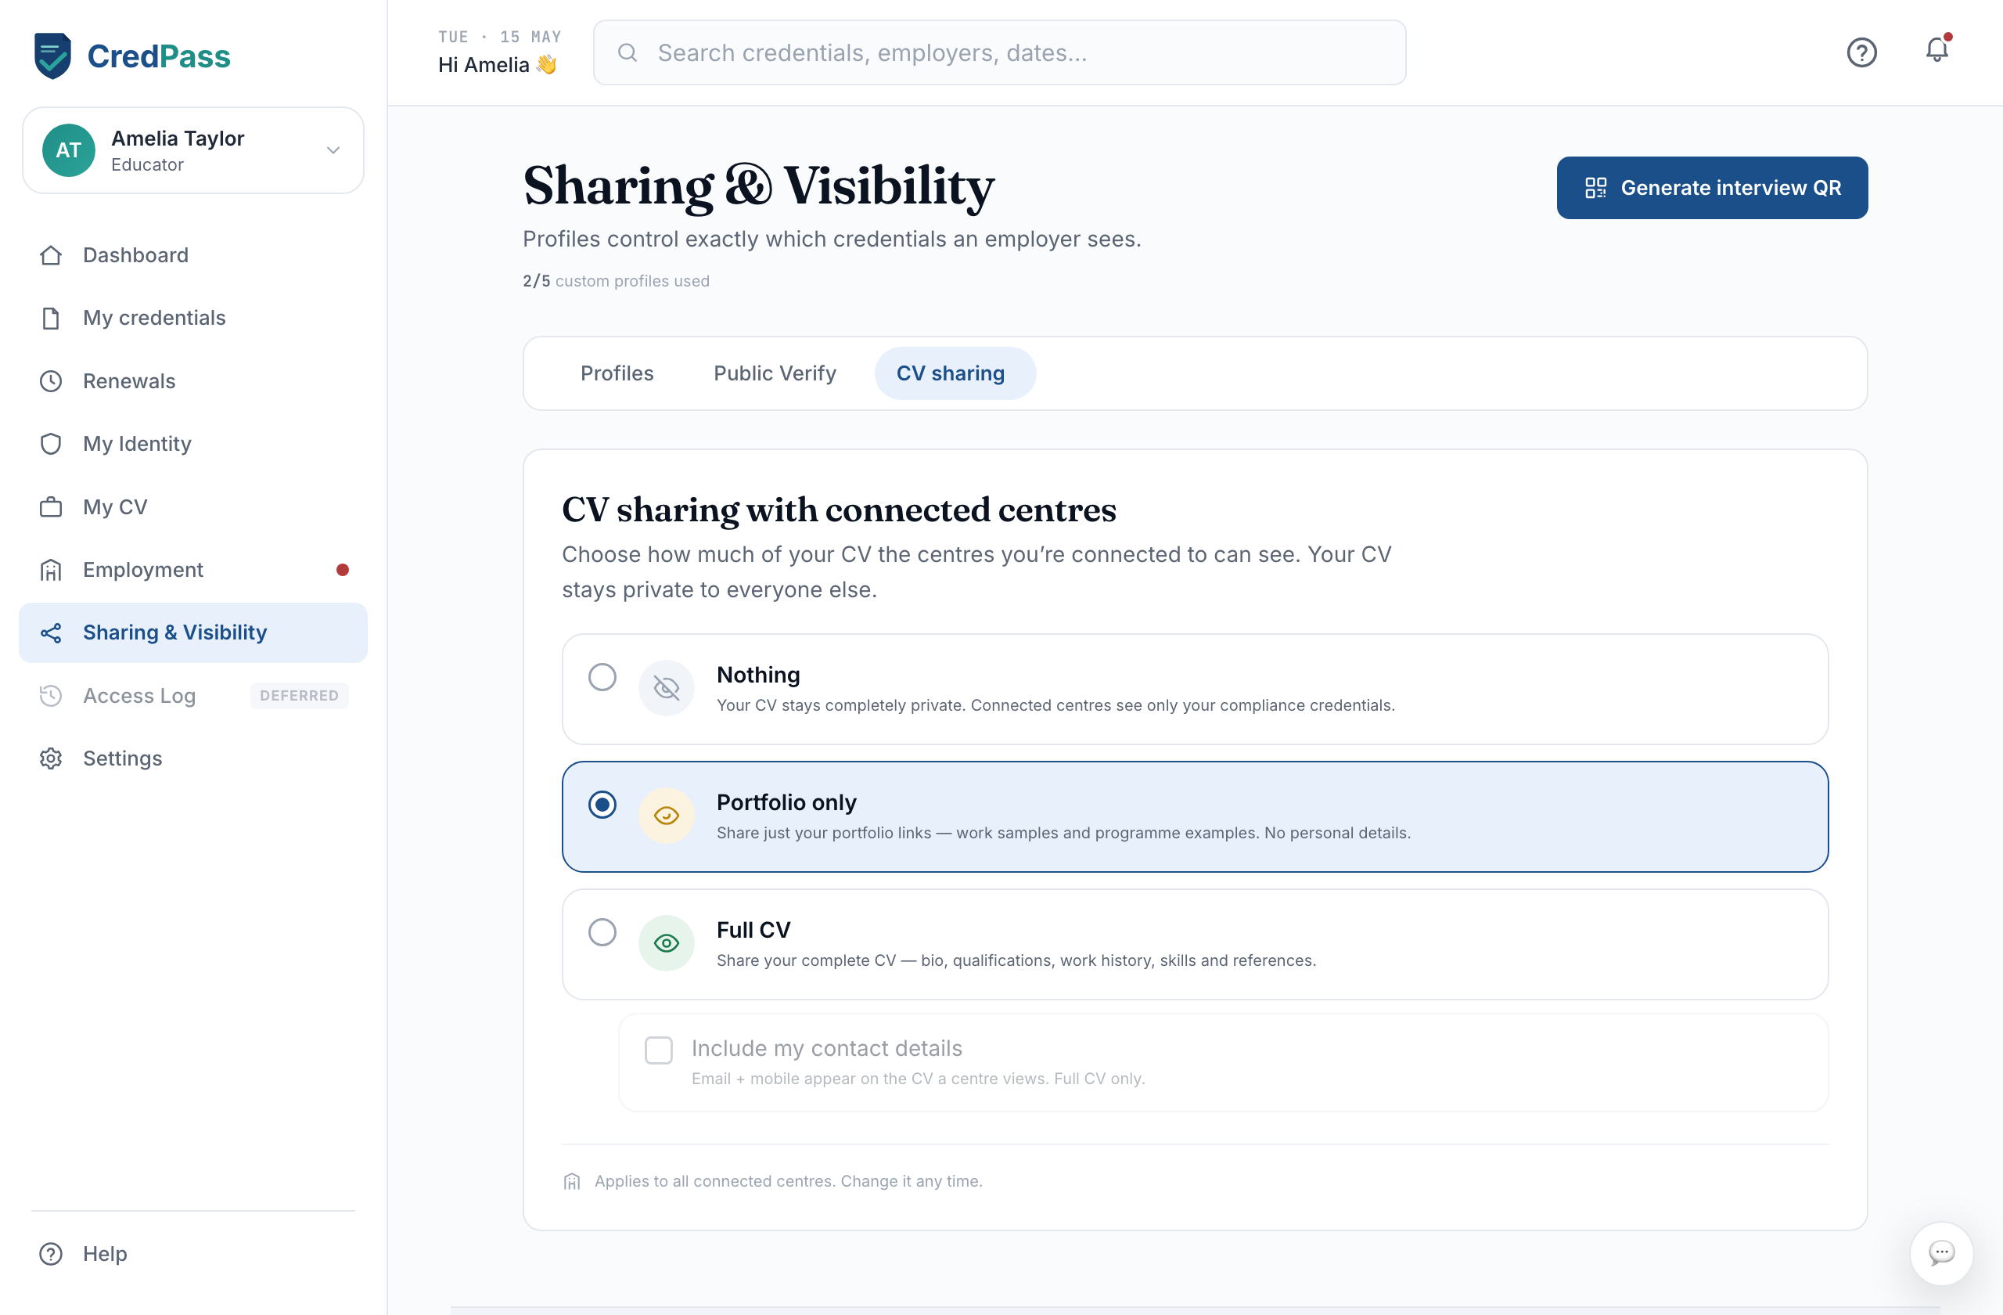Click 'Applies to all connected centres' note
The width and height of the screenshot is (2003, 1315).
coord(789,1181)
